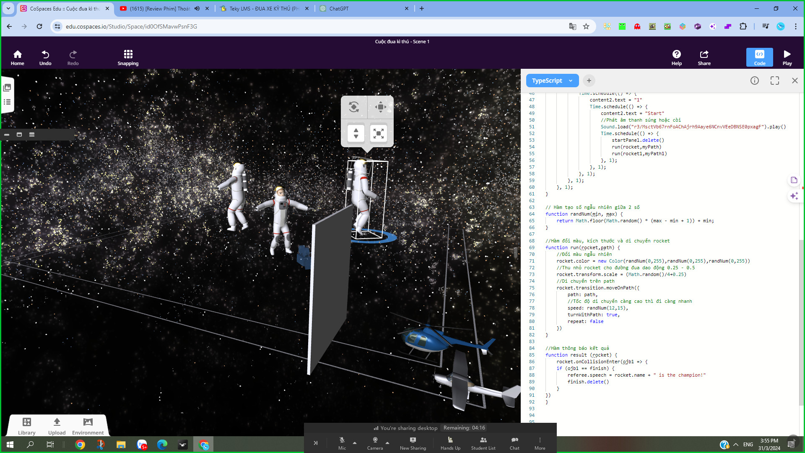The width and height of the screenshot is (805, 453).
Task: Open the Chrome menu
Action: pos(795,26)
